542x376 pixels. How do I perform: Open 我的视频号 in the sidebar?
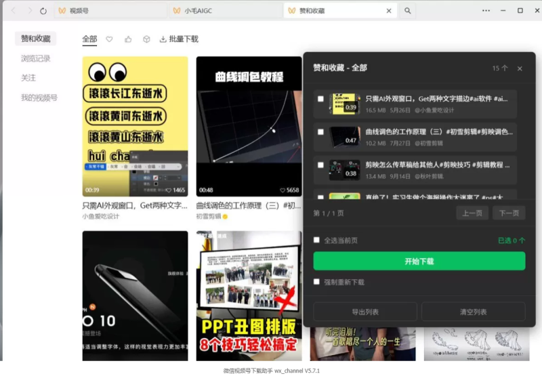39,98
